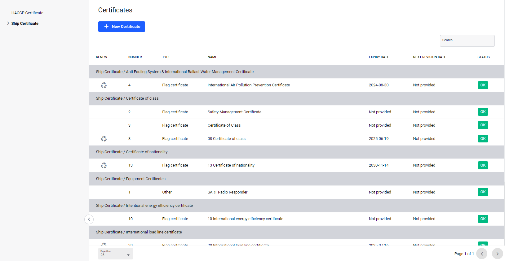Sort by Name column header
Image resolution: width=505 pixels, height=261 pixels.
[x=212, y=57]
